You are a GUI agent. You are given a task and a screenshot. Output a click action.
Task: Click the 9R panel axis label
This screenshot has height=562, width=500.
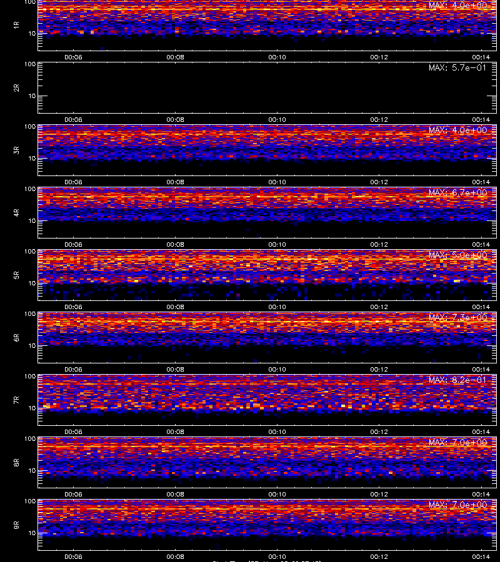tap(16, 525)
